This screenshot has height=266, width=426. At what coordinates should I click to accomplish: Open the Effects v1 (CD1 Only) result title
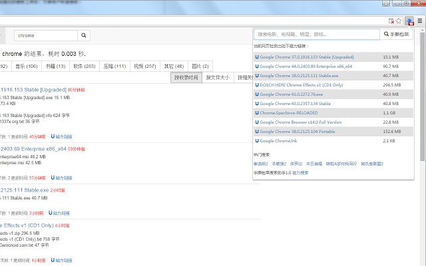tap(27, 225)
